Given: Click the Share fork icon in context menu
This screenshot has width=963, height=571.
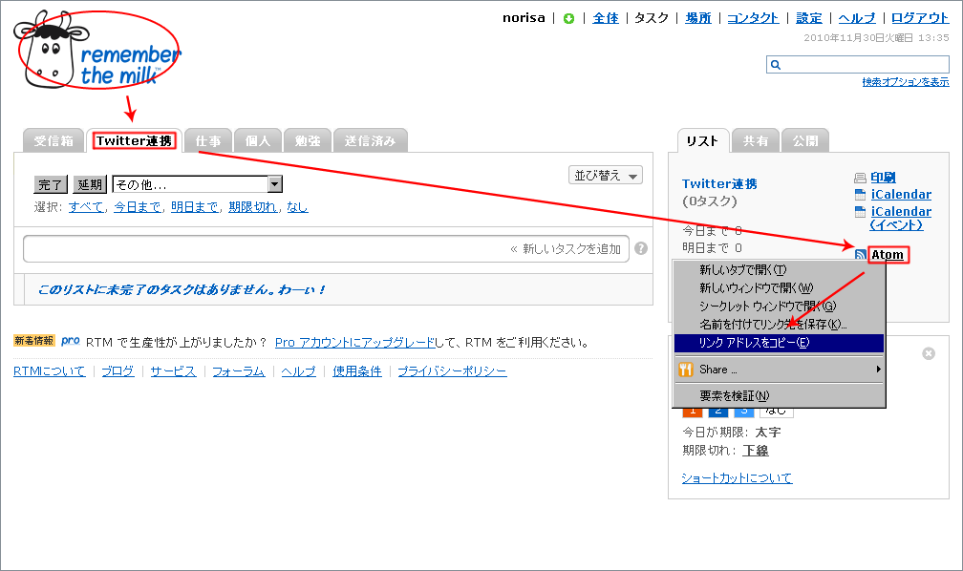Looking at the screenshot, I should point(685,369).
